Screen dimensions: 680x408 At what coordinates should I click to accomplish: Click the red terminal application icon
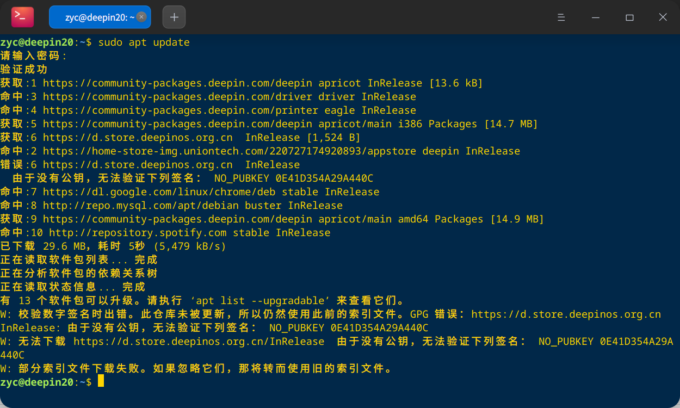pos(21,17)
